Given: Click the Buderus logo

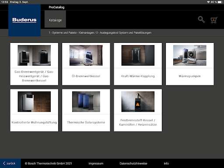Looking at the screenshot, I should point(24,20).
